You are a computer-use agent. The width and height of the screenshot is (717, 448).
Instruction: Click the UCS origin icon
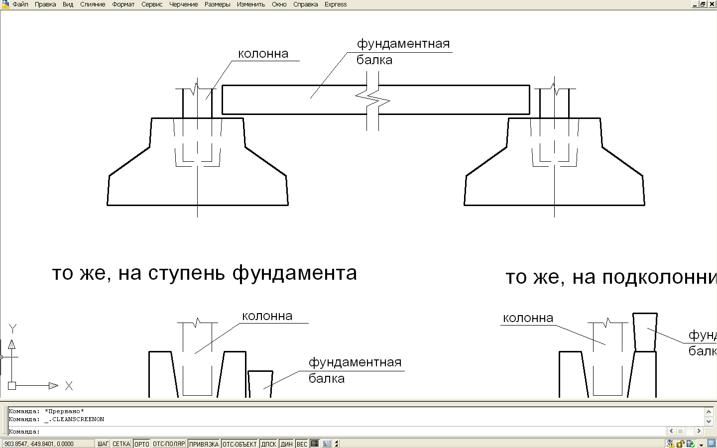[12, 386]
